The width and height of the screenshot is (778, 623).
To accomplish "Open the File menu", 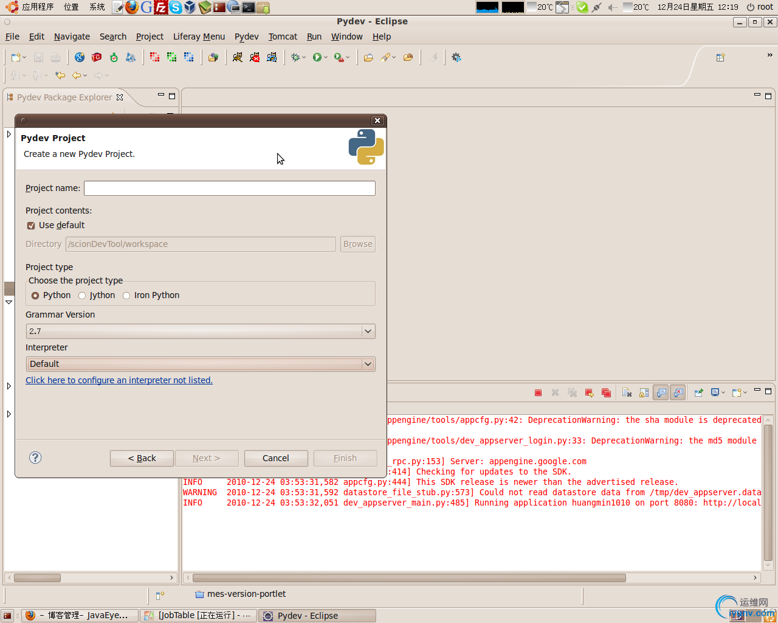I will pyautogui.click(x=12, y=37).
